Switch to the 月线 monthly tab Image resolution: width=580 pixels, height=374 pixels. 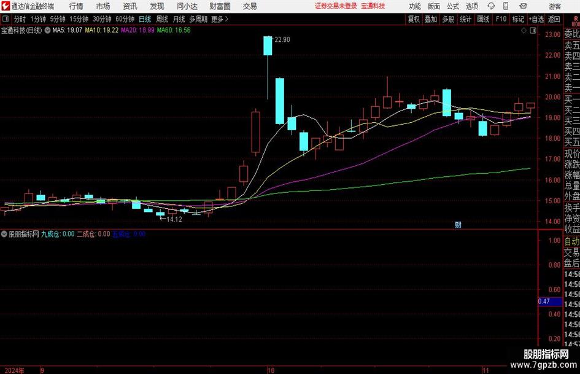tap(179, 19)
